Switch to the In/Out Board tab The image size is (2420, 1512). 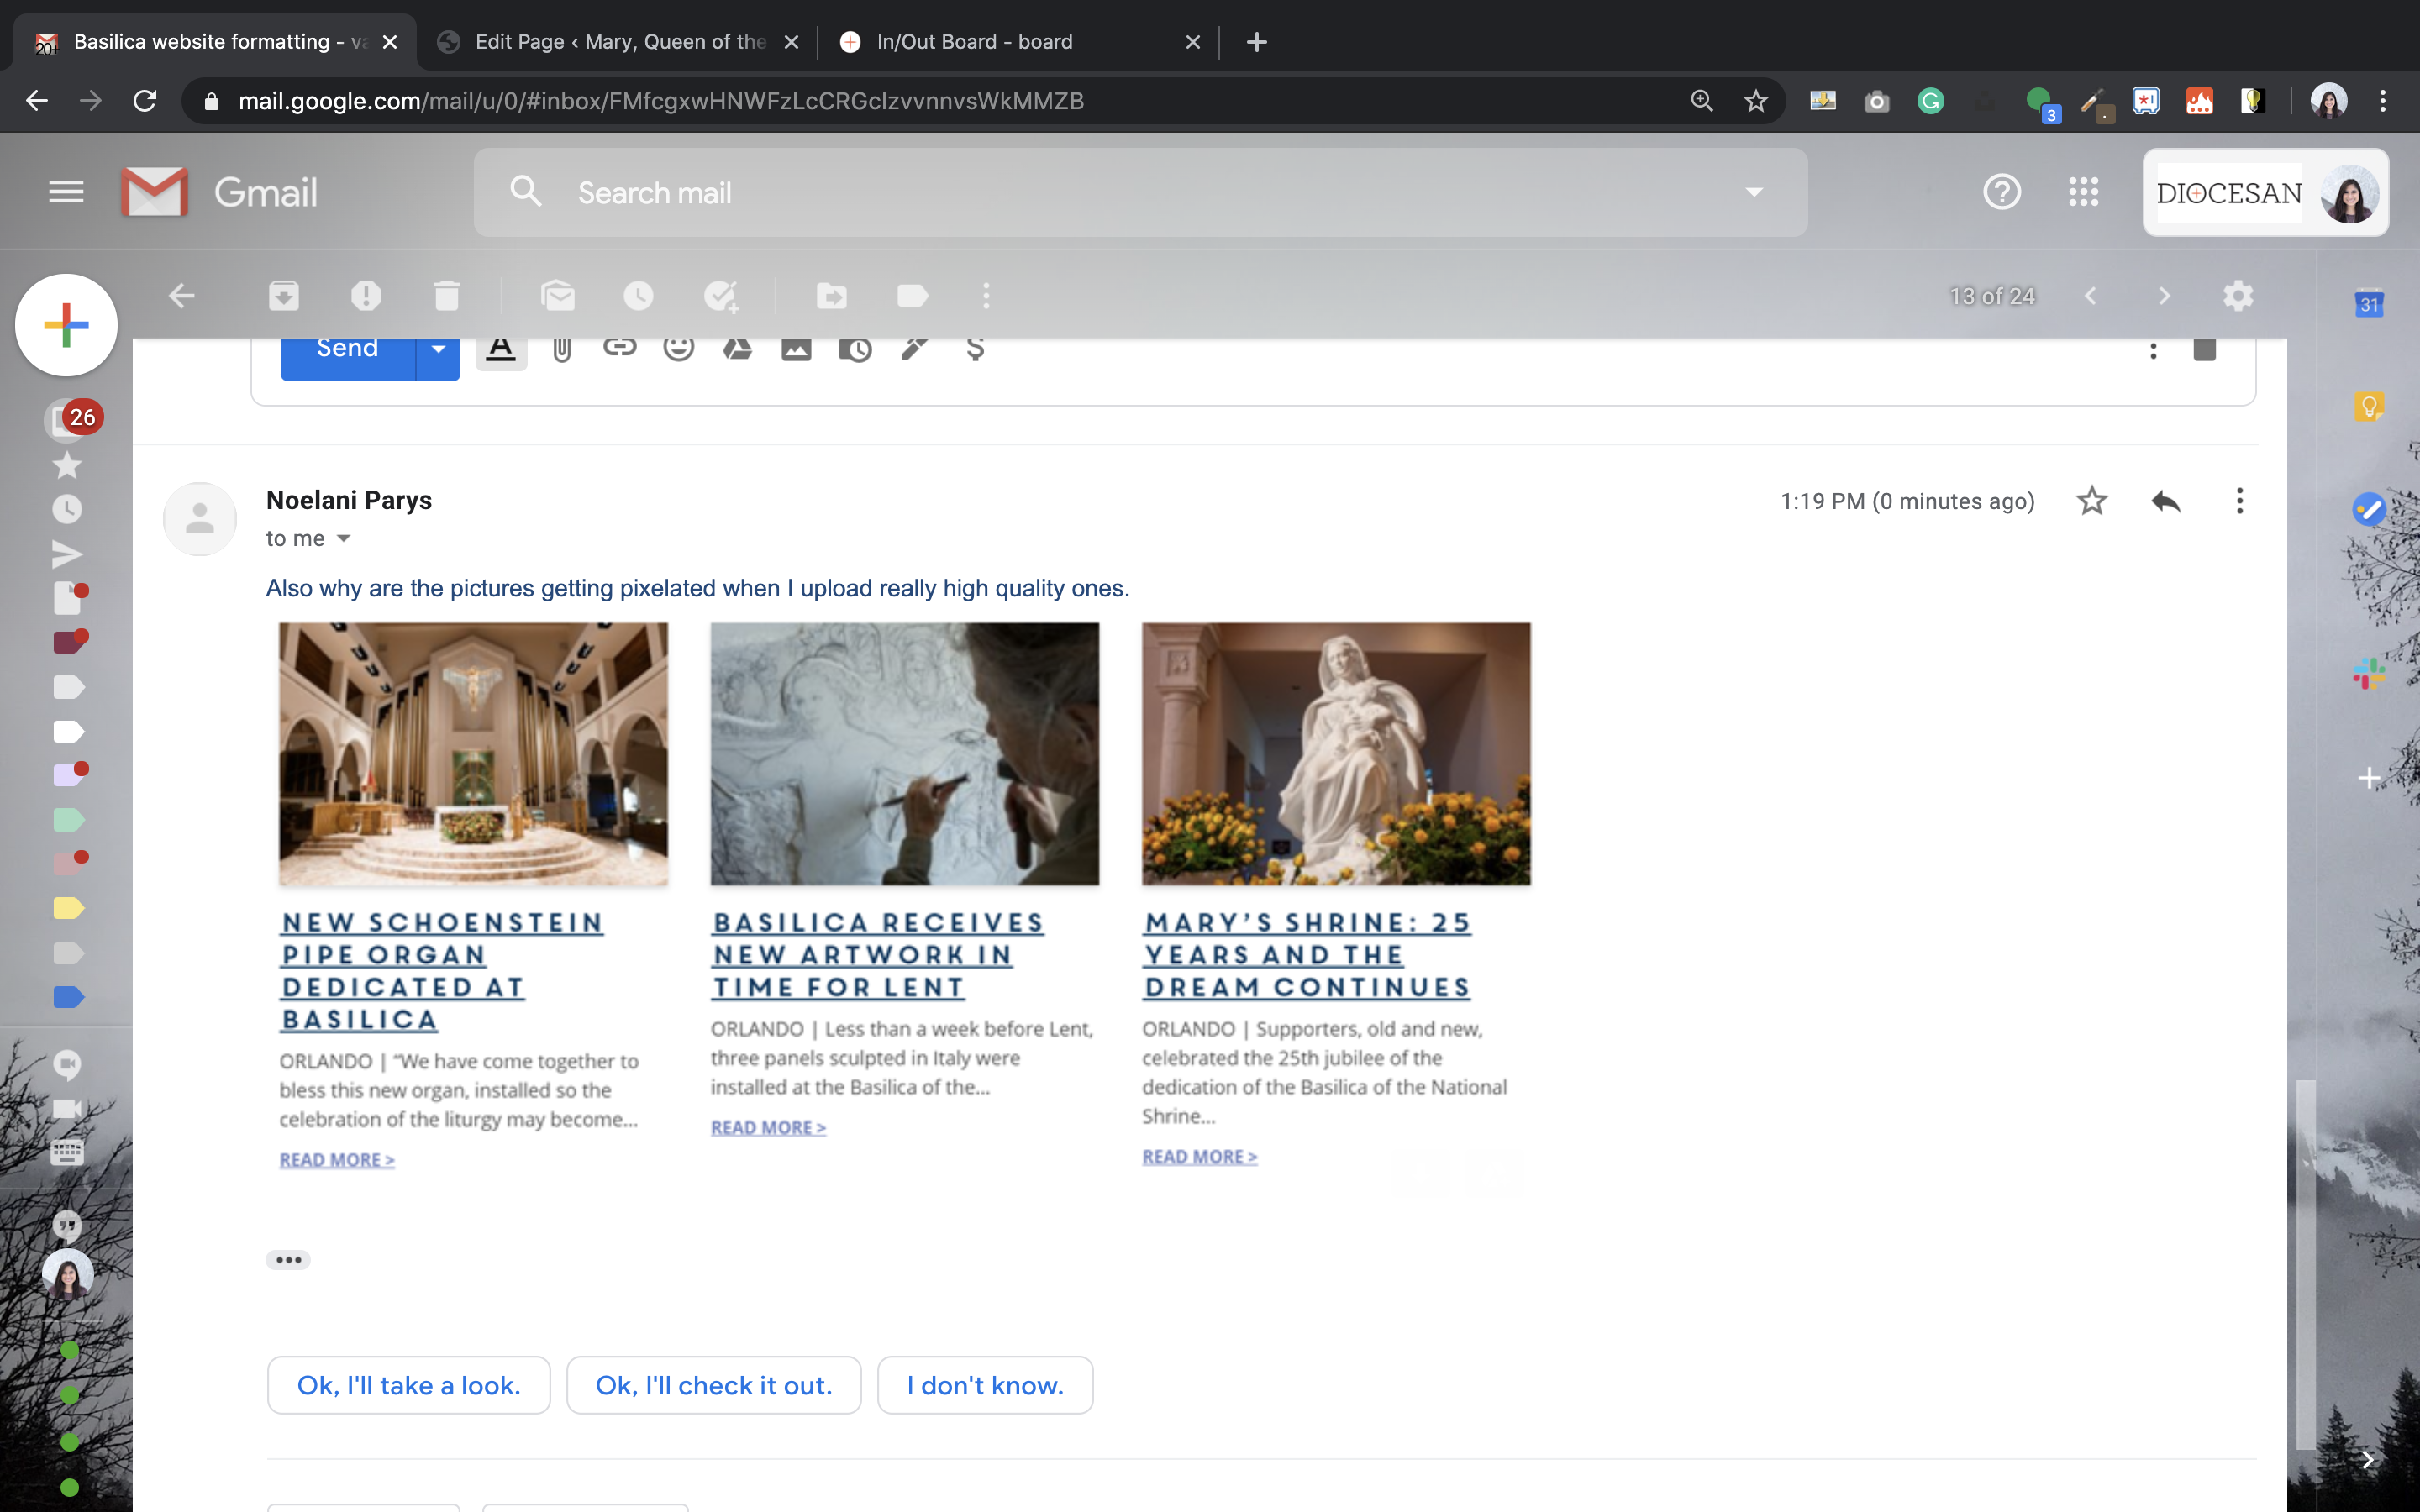pyautogui.click(x=975, y=42)
